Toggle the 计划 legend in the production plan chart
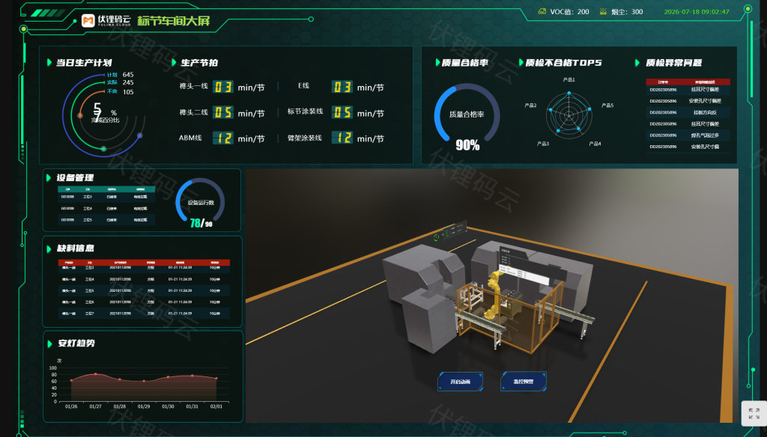Viewport: 767px width, 437px height. point(112,75)
